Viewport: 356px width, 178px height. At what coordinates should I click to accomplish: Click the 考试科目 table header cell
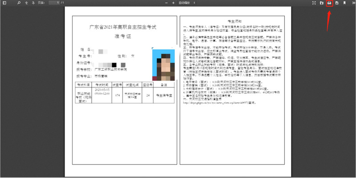[x=84, y=84]
